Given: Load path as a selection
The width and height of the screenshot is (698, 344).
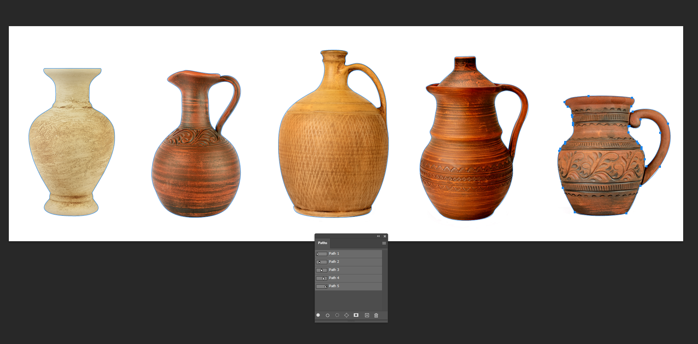Looking at the screenshot, I should 337,315.
